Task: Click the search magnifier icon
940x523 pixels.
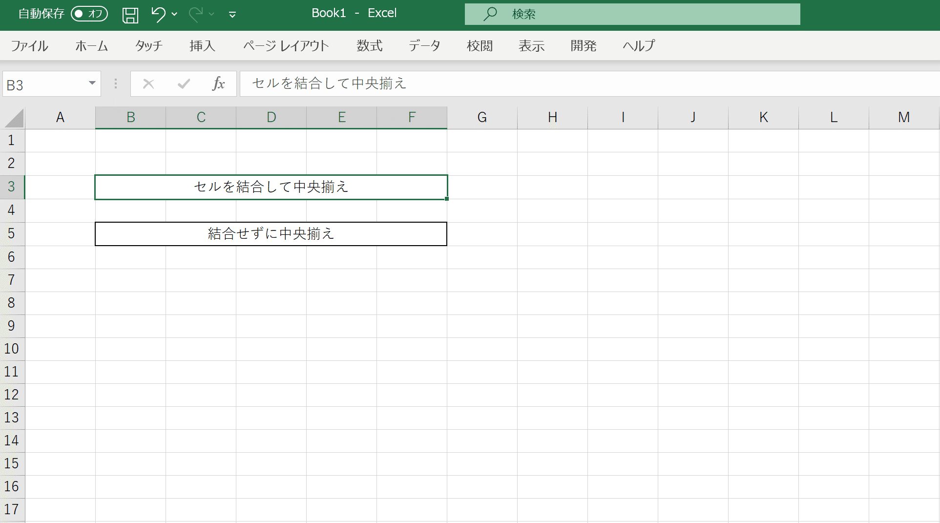Action: pyautogui.click(x=490, y=14)
